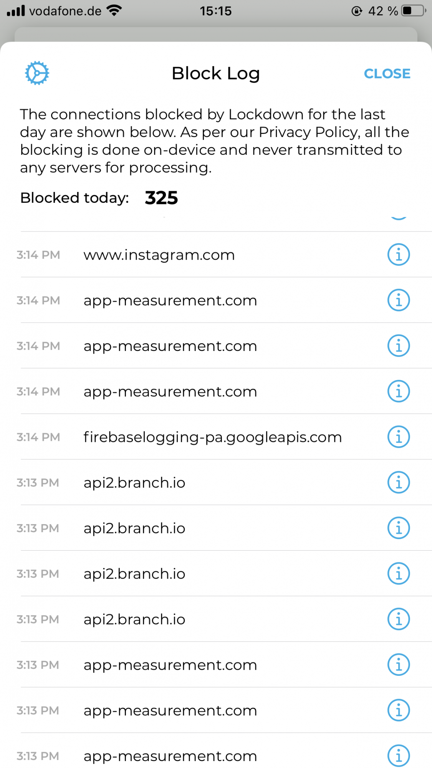Tap the second api2.branch.io row text
This screenshot has width=432, height=768.
click(134, 528)
